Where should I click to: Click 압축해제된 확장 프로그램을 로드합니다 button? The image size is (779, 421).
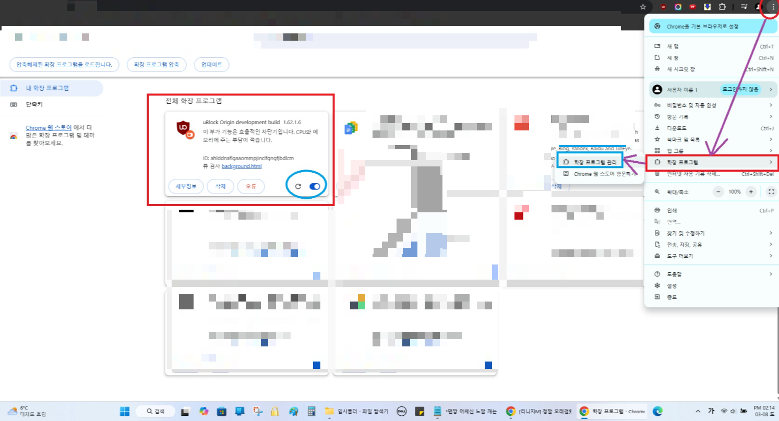(64, 65)
